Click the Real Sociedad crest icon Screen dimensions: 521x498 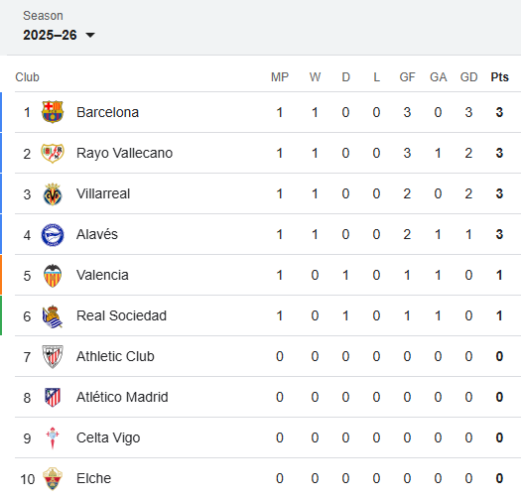click(x=53, y=316)
